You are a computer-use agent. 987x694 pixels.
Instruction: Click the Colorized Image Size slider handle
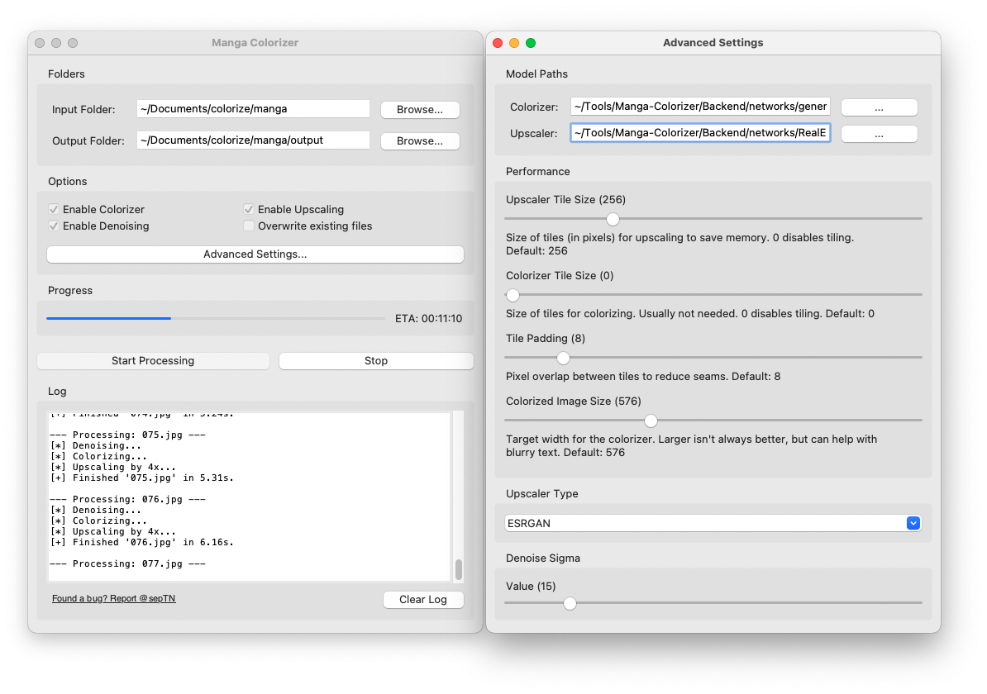(x=651, y=421)
